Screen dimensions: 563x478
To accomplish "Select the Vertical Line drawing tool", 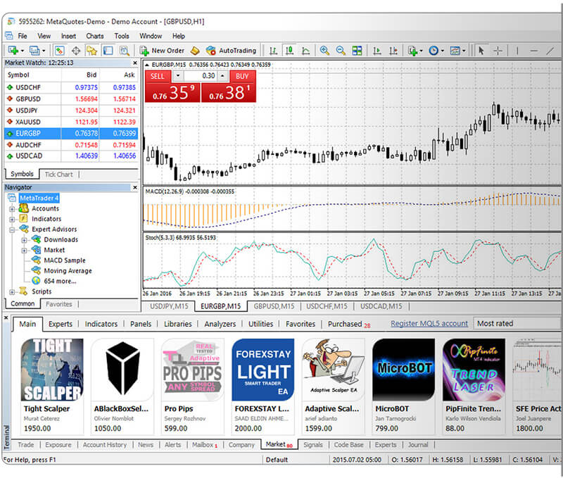I will tap(517, 51).
